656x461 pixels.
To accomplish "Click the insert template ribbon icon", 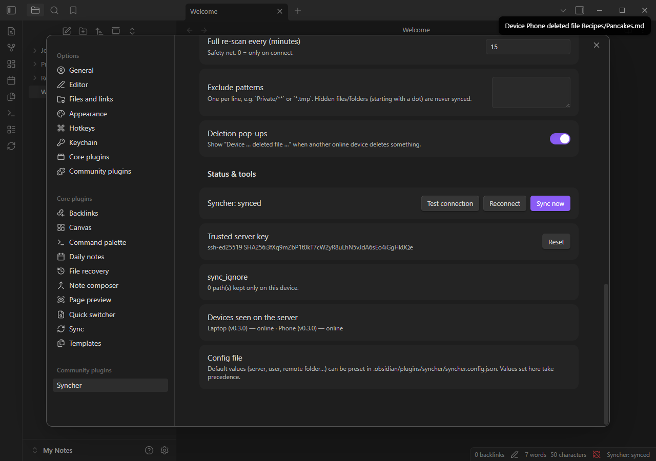I will pos(11,97).
